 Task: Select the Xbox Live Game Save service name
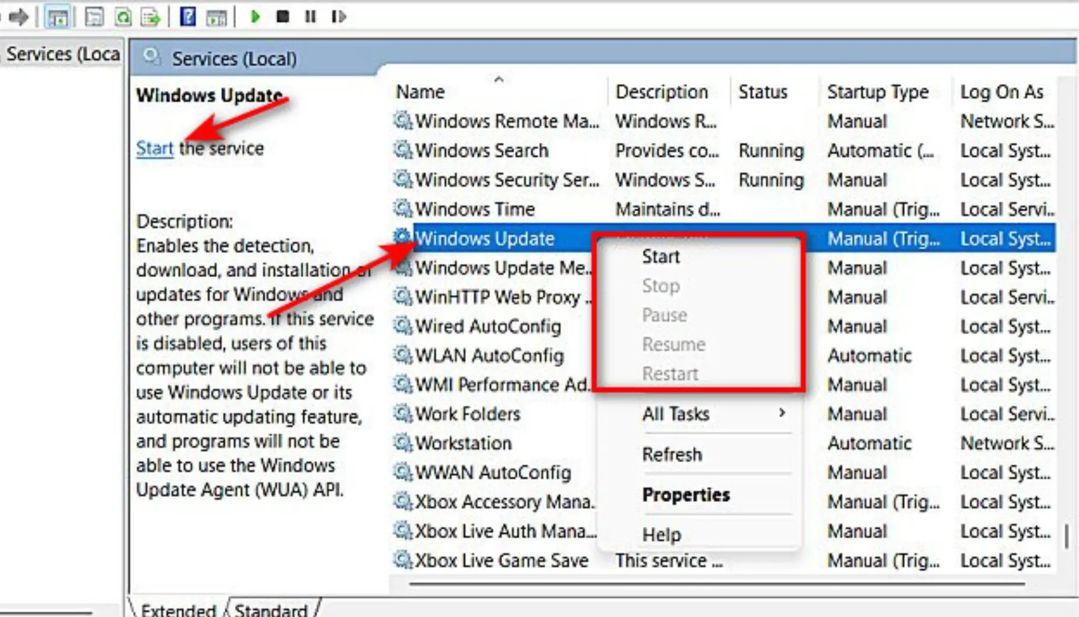(502, 560)
